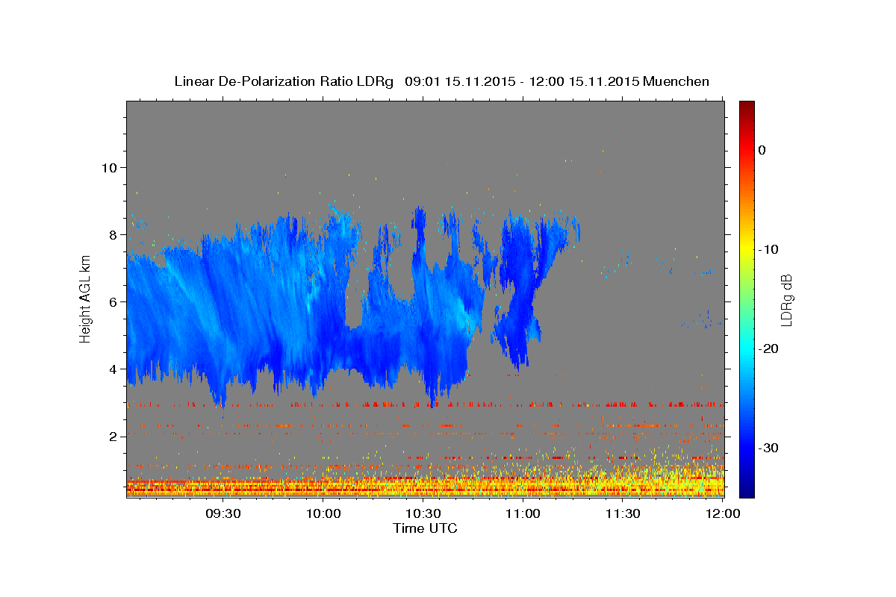Click the height tick label 4
This screenshot has width=896, height=597.
tap(115, 369)
